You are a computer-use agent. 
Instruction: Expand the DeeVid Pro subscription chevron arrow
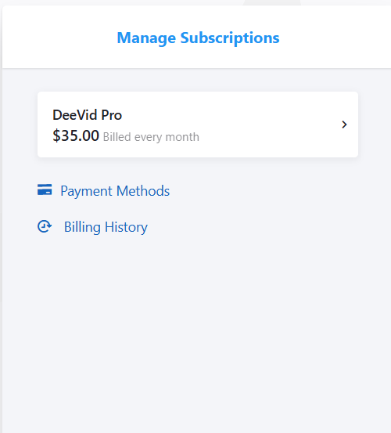344,124
